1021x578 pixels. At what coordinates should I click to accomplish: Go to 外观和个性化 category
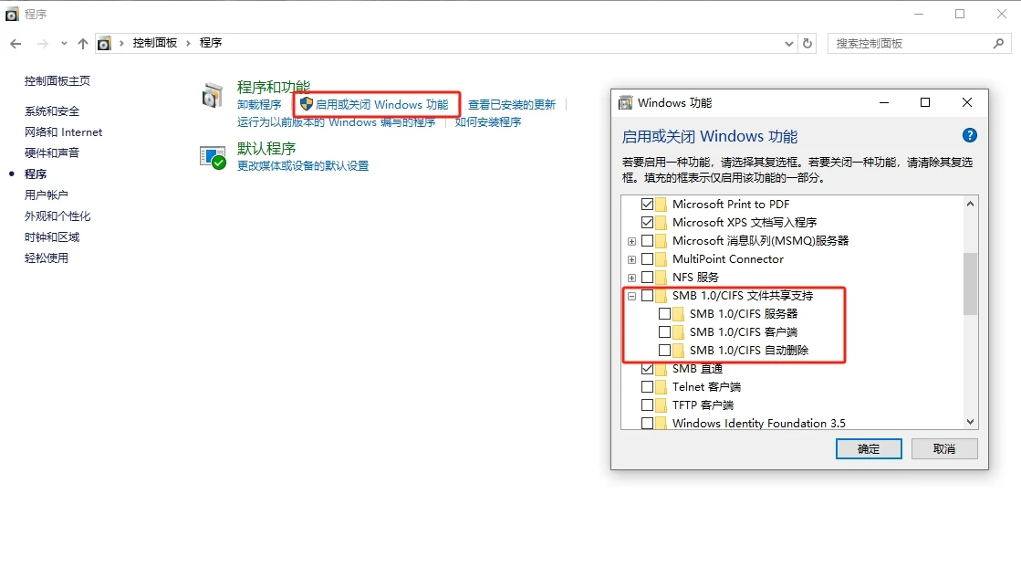coord(57,216)
